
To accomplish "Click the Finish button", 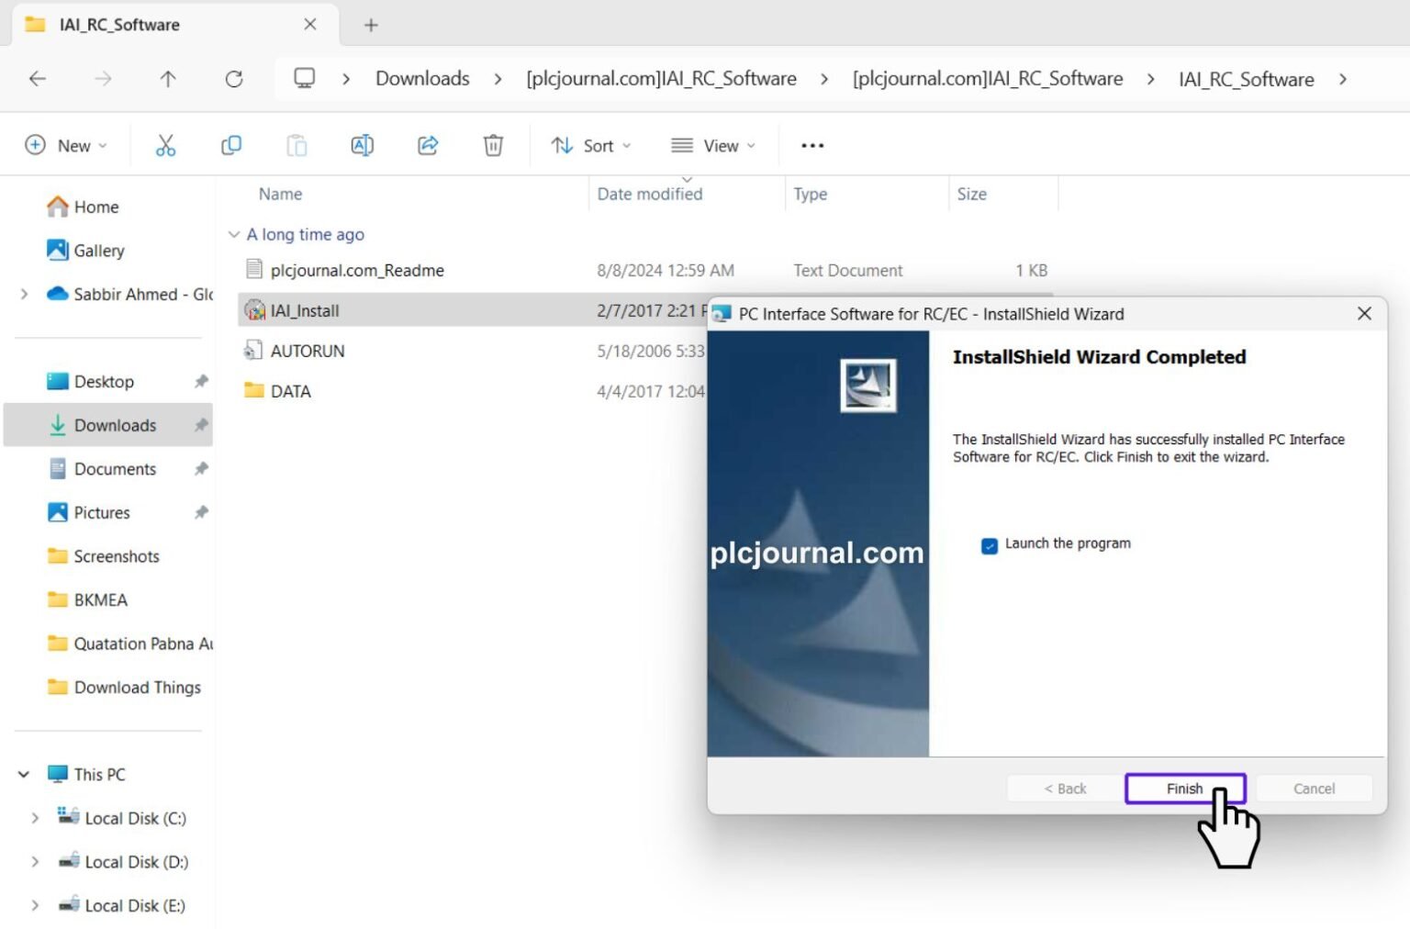I will point(1185,788).
